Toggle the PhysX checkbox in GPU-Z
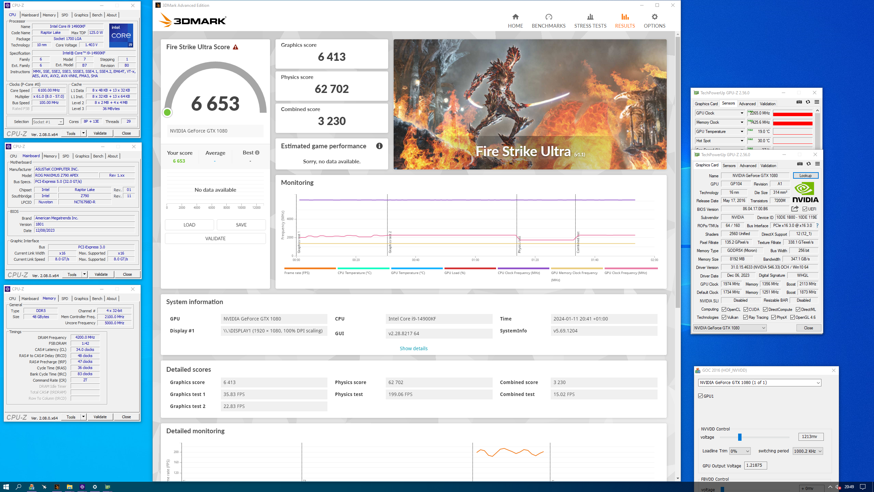 pos(773,317)
